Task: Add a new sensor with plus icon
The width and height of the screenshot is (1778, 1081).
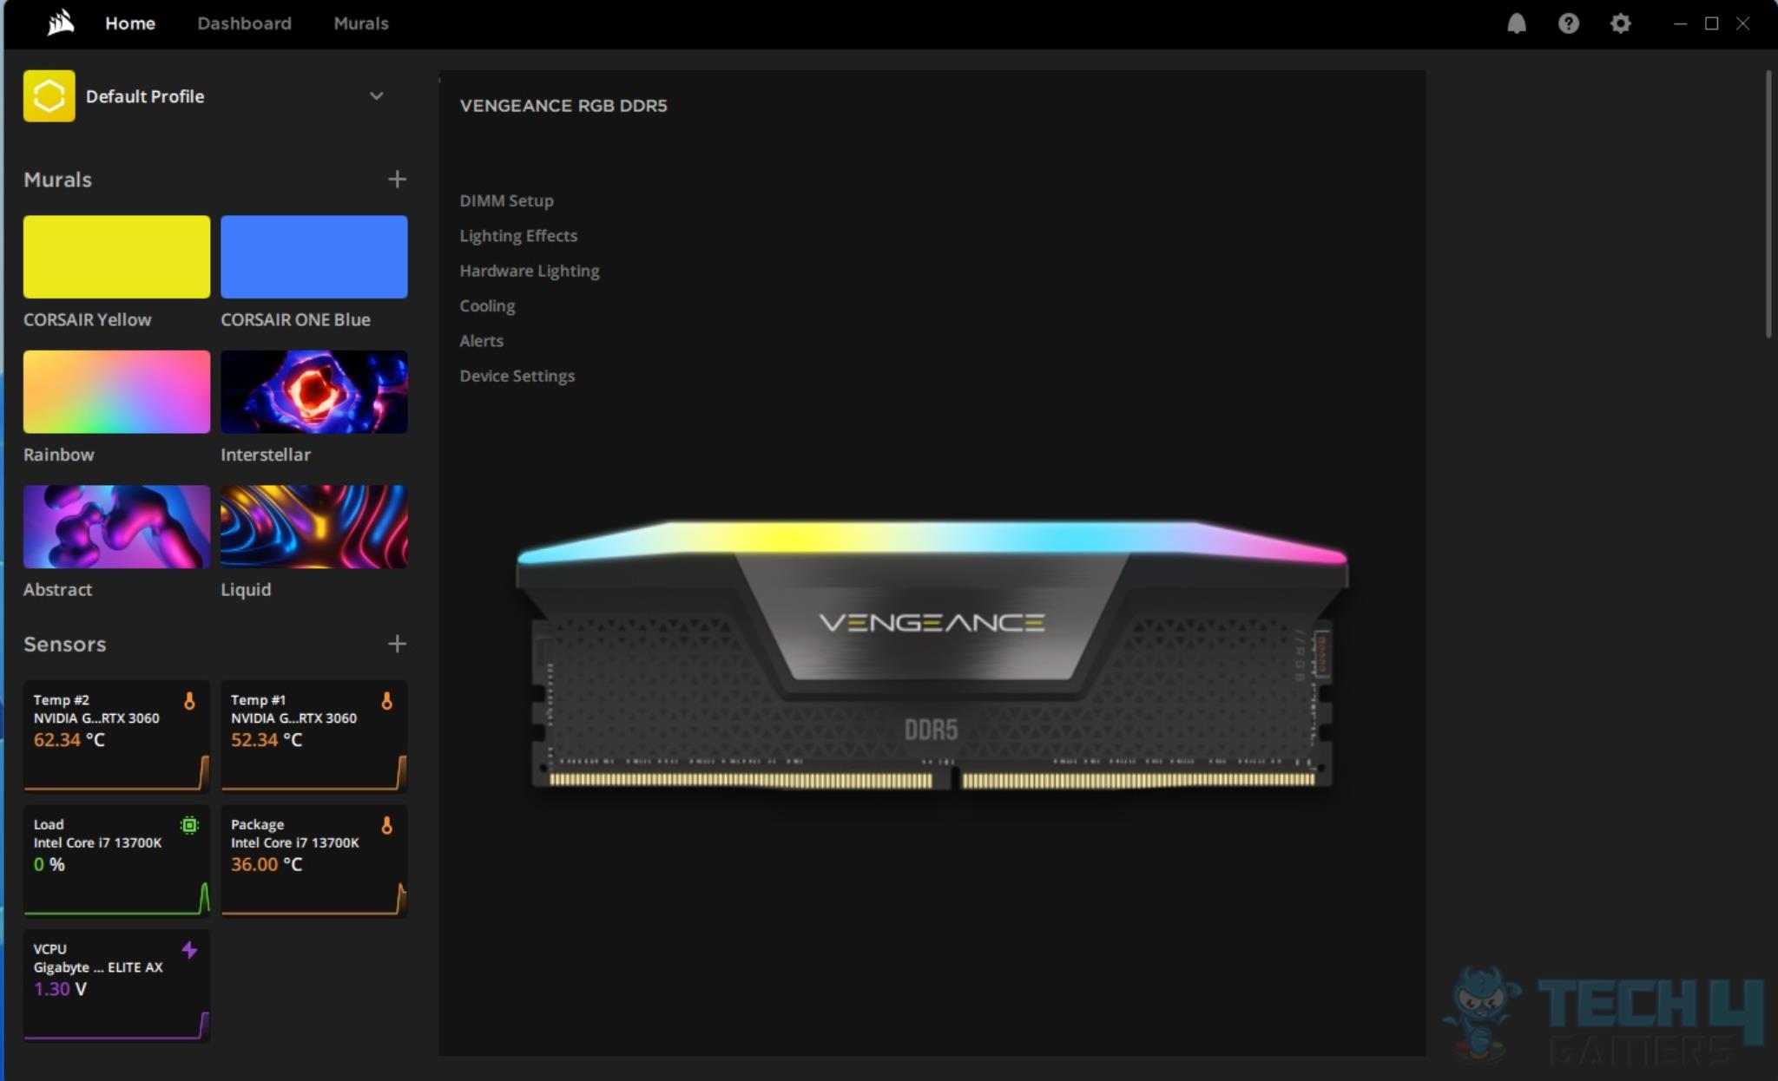Action: 397,644
